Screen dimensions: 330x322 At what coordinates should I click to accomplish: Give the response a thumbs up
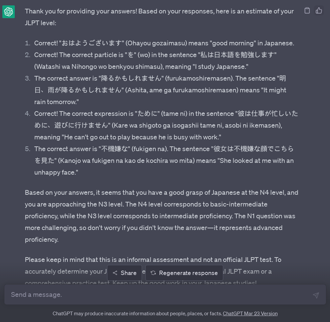(319, 11)
